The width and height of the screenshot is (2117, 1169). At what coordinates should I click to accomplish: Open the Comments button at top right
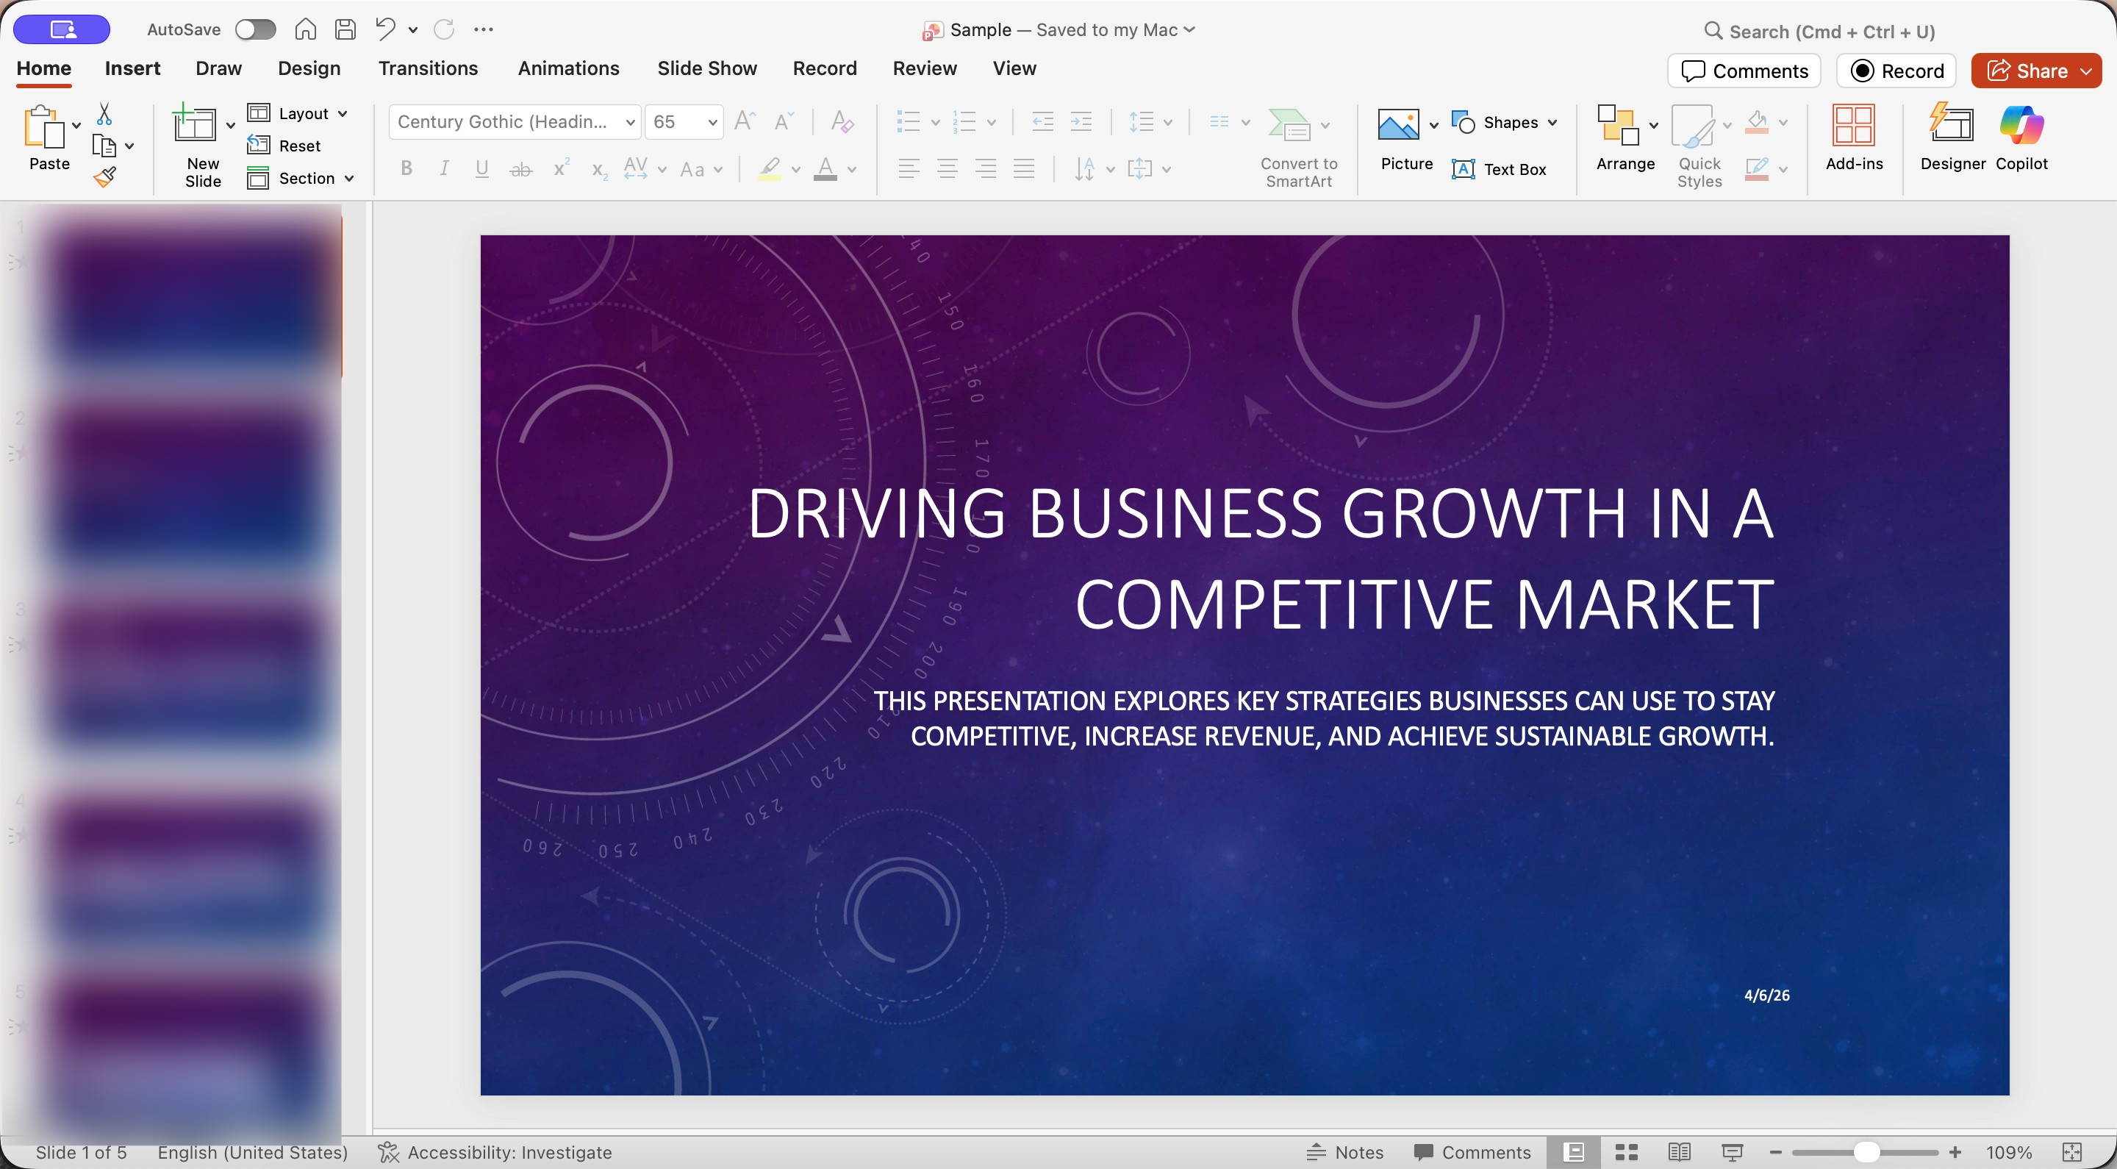click(x=1744, y=71)
